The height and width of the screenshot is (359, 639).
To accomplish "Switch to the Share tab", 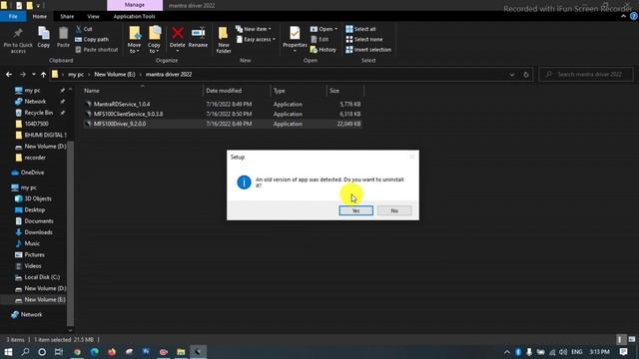I will (x=67, y=16).
